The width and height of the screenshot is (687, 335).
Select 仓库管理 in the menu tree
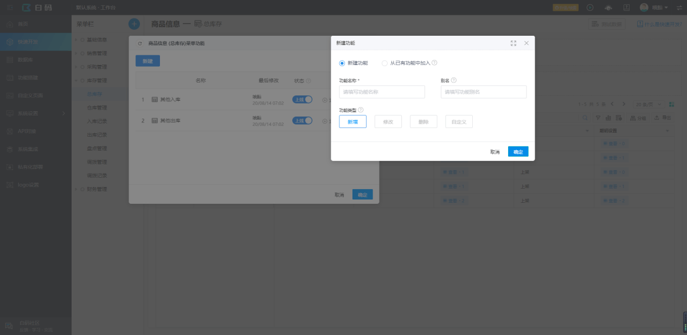97,107
